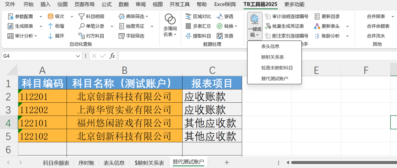397x168 pixels.
Task: Click the 级次 stack icon
Action: [x=50, y=17]
